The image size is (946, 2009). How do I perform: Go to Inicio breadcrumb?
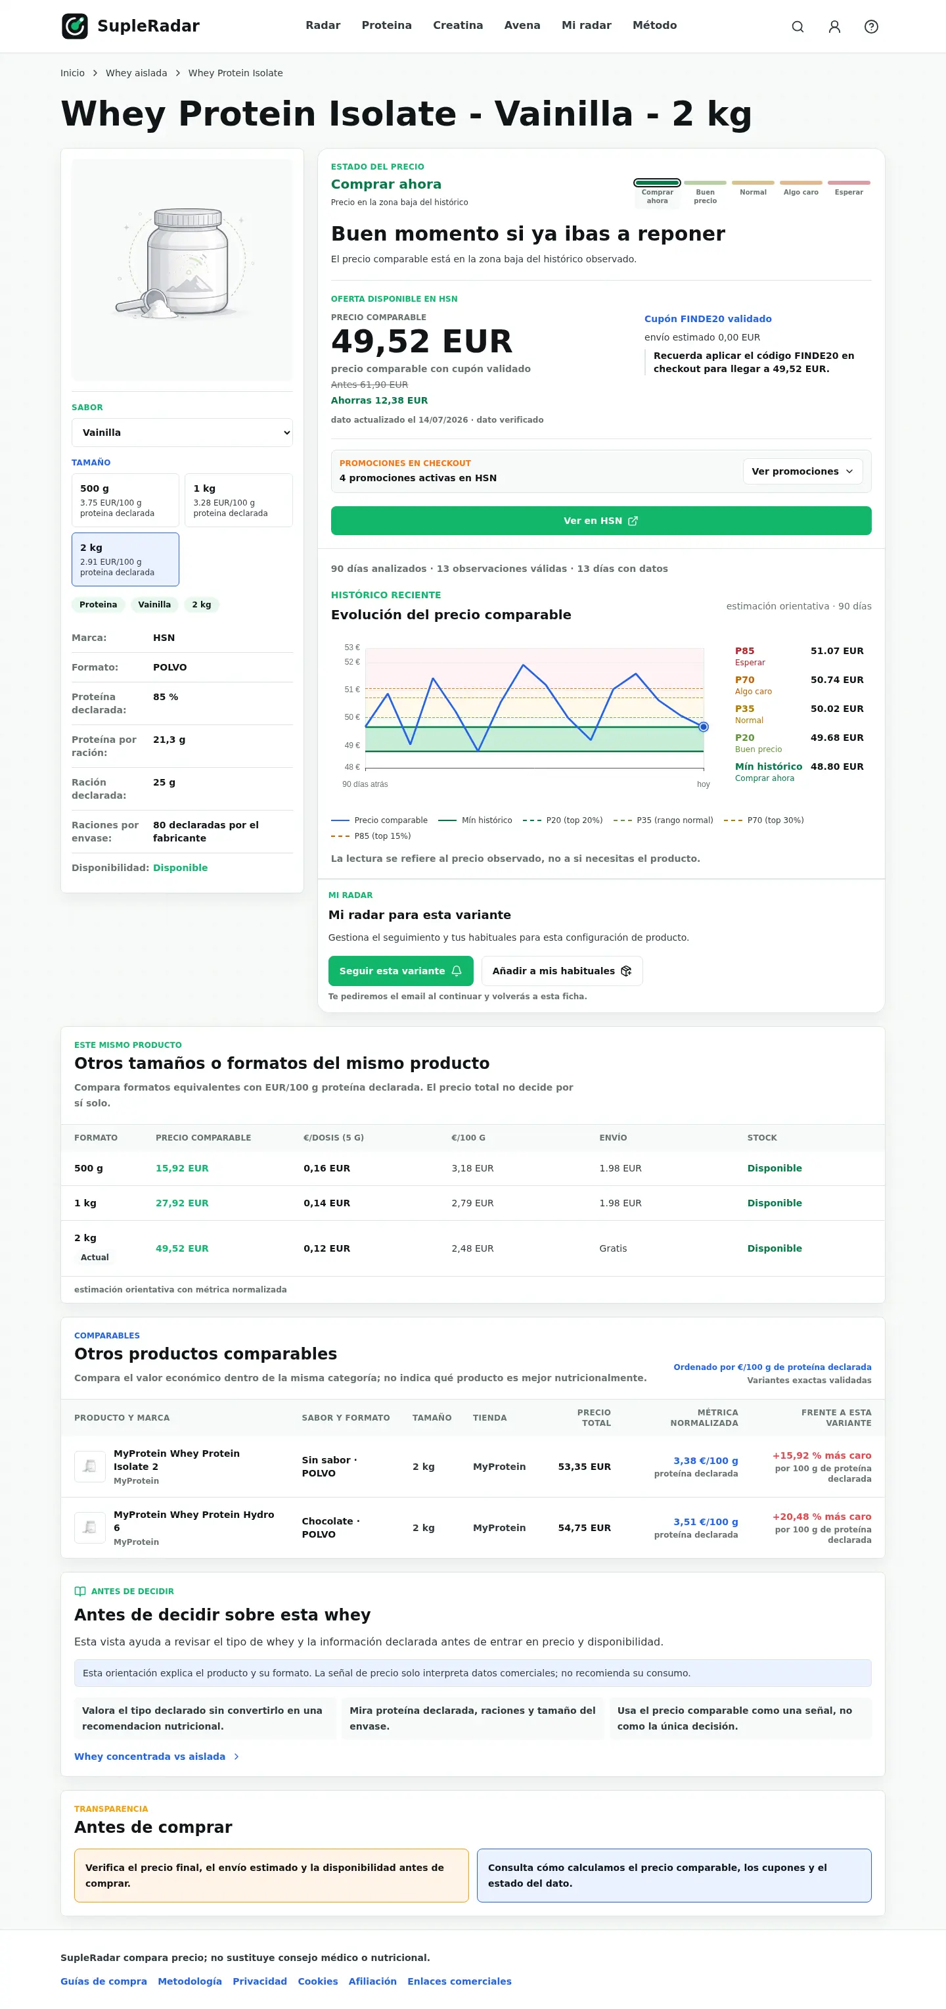point(72,72)
